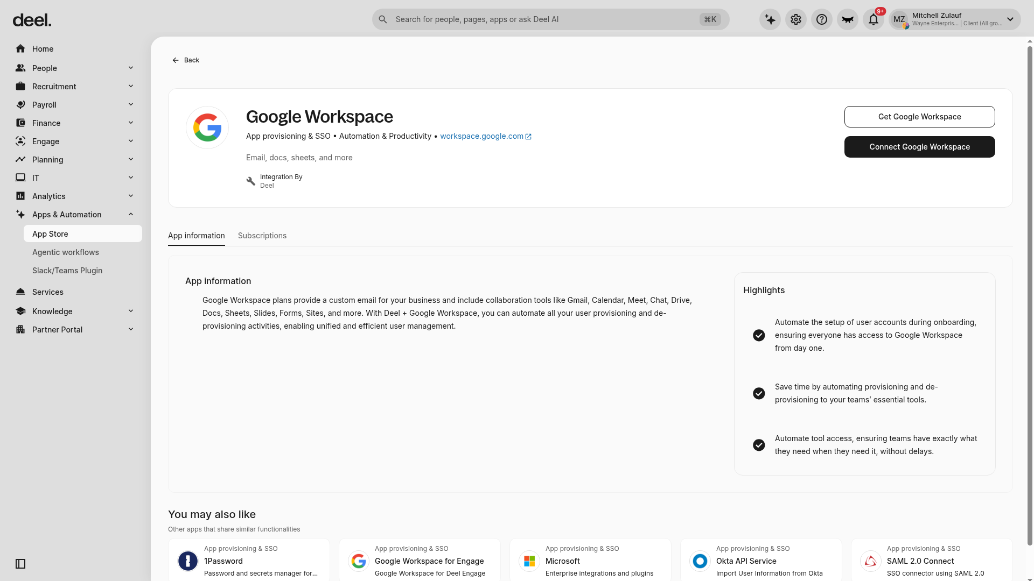This screenshot has width=1034, height=581.
Task: Expand the Partner Portal chevron
Action: click(131, 329)
